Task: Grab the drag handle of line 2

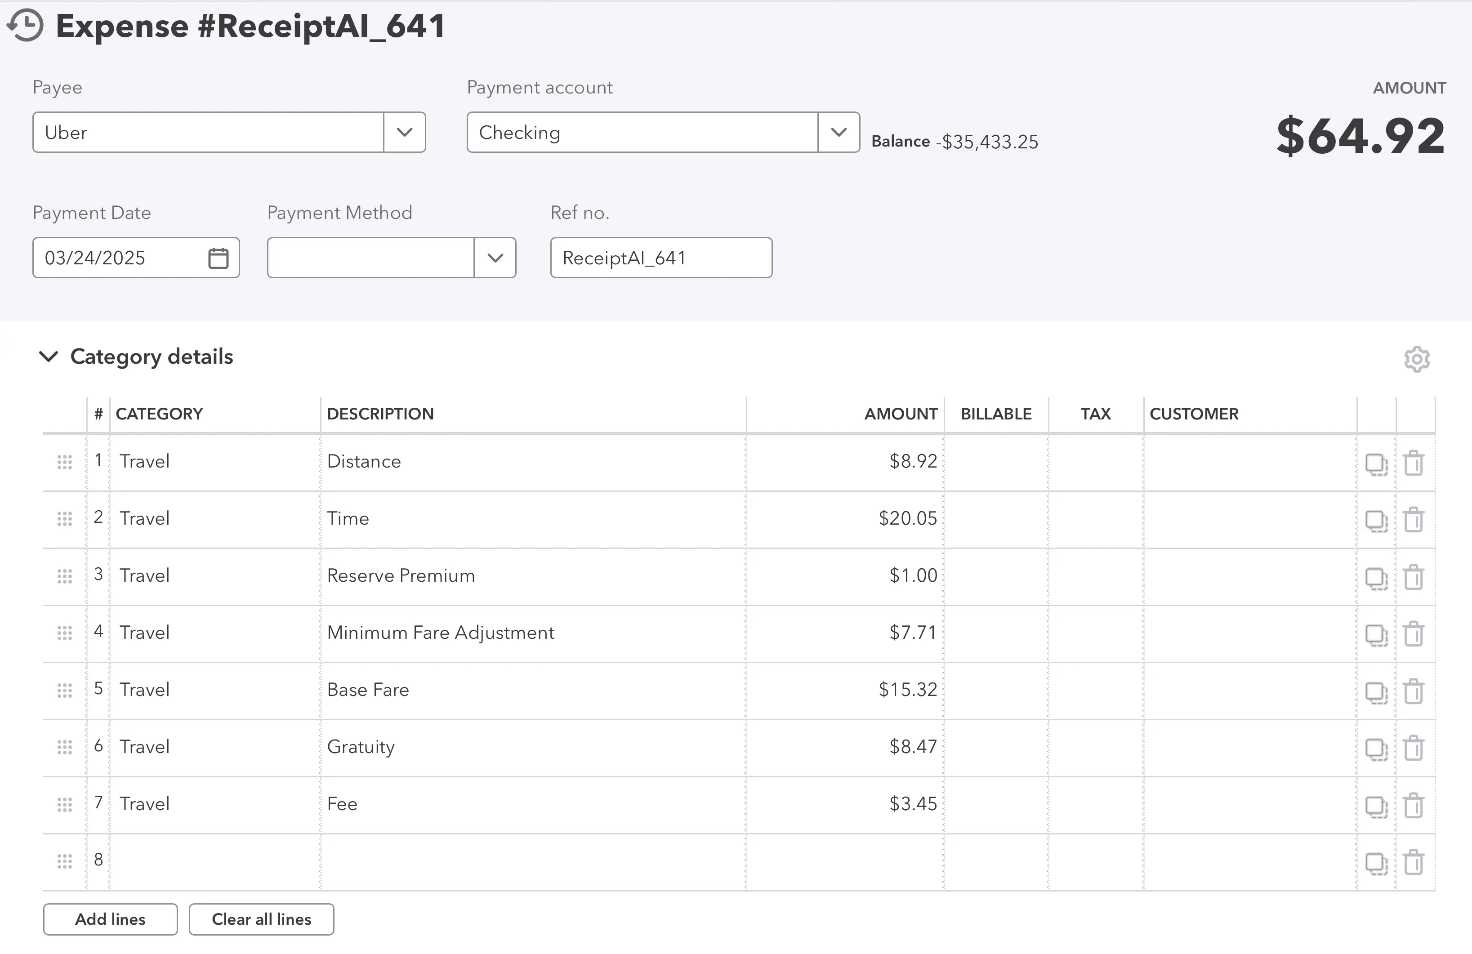Action: pos(64,519)
